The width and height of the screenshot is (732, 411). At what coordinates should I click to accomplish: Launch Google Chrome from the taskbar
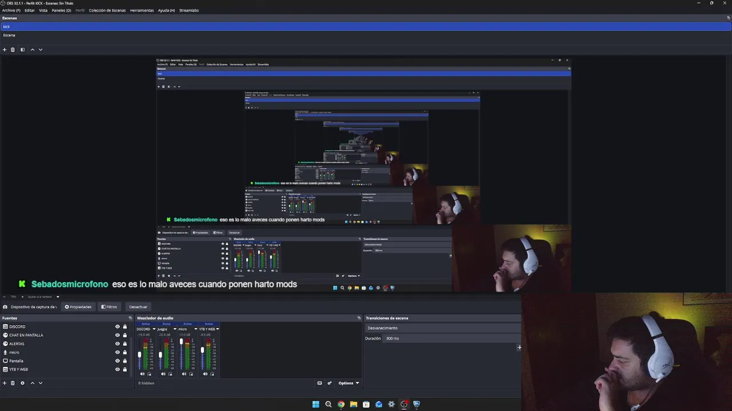[x=341, y=404]
